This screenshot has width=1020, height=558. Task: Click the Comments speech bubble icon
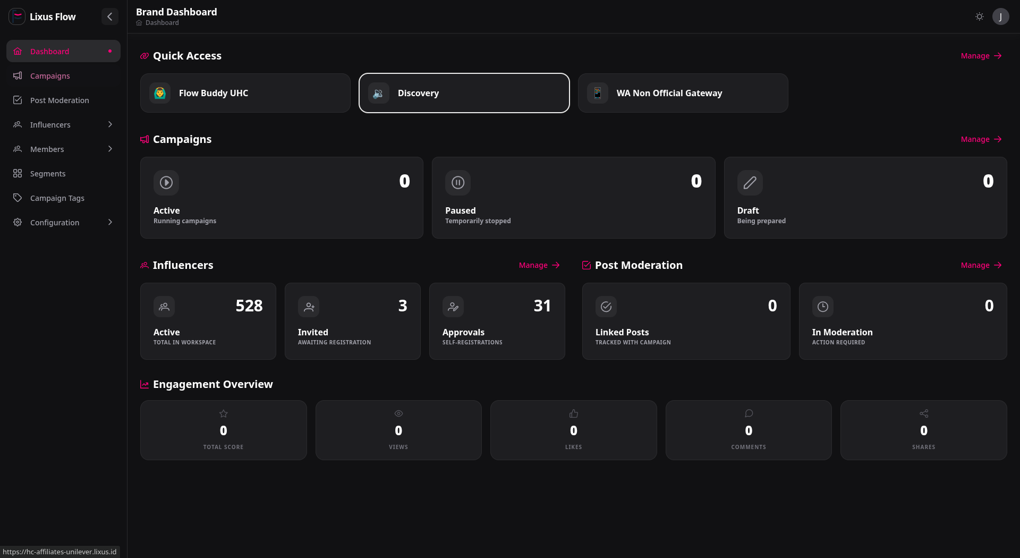(x=749, y=413)
